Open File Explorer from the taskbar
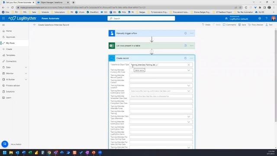 point(11,153)
